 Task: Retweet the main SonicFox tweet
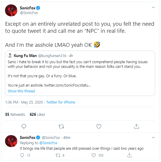coord(61,126)
